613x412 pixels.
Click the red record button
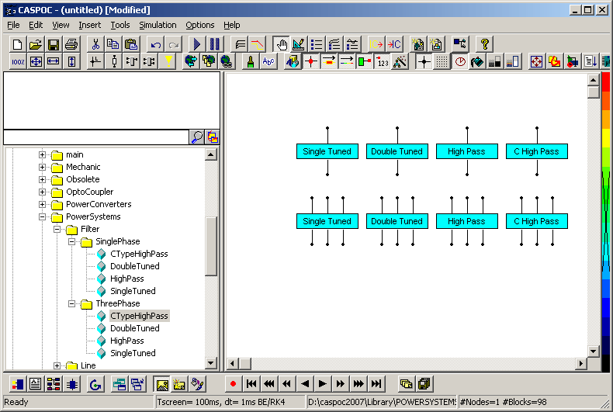[x=233, y=384]
